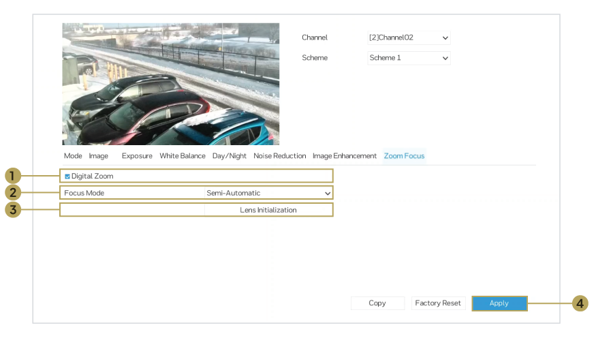Switch to the White Balance tab
Screen dimensions: 596x338
coord(183,156)
